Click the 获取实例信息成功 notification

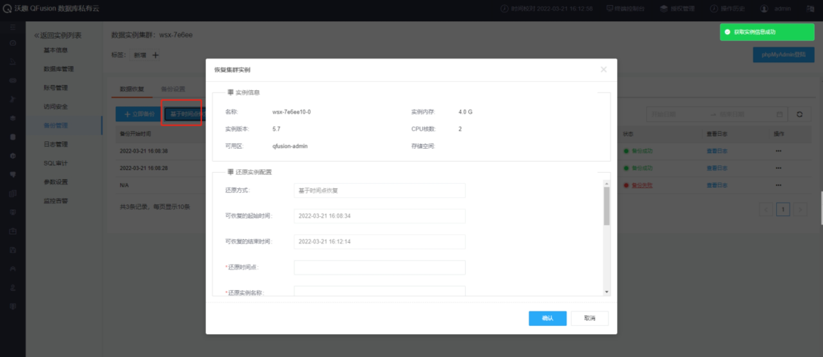click(767, 32)
